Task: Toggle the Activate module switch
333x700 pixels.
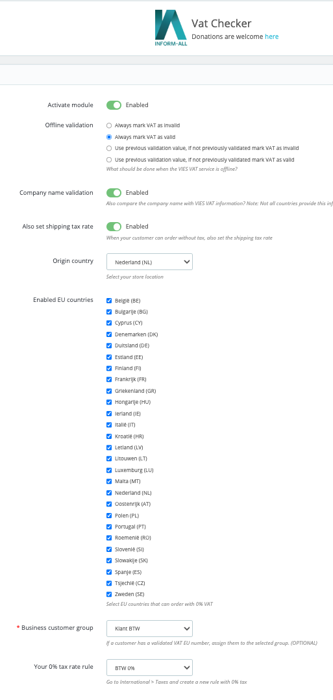Action: (114, 105)
